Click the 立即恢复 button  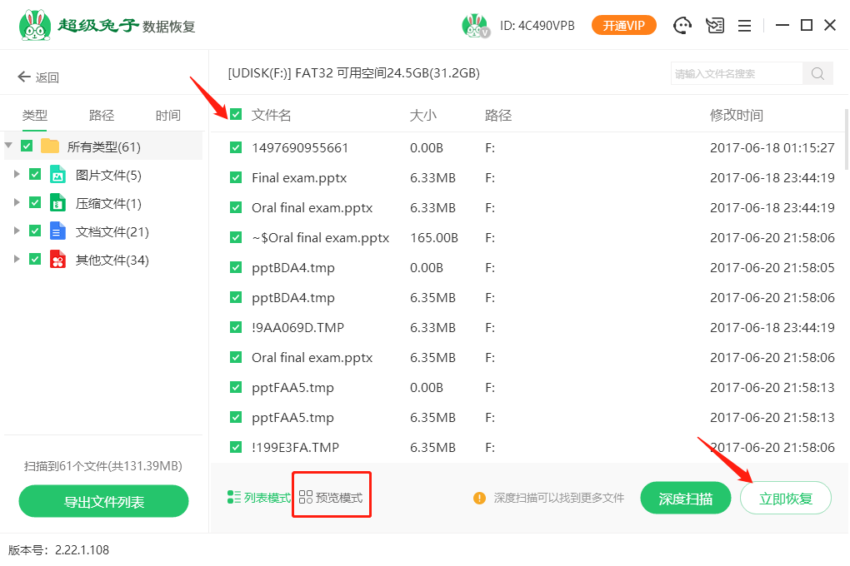(x=785, y=499)
